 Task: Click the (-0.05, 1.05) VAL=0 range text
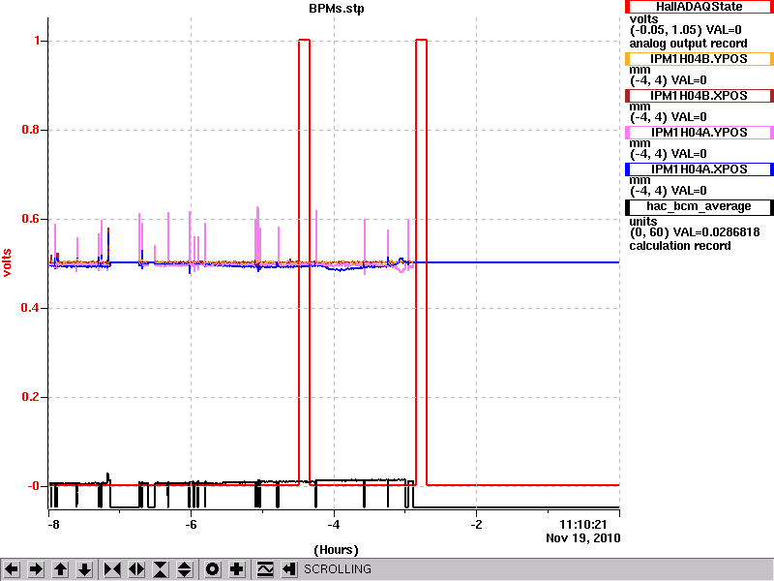click(686, 30)
